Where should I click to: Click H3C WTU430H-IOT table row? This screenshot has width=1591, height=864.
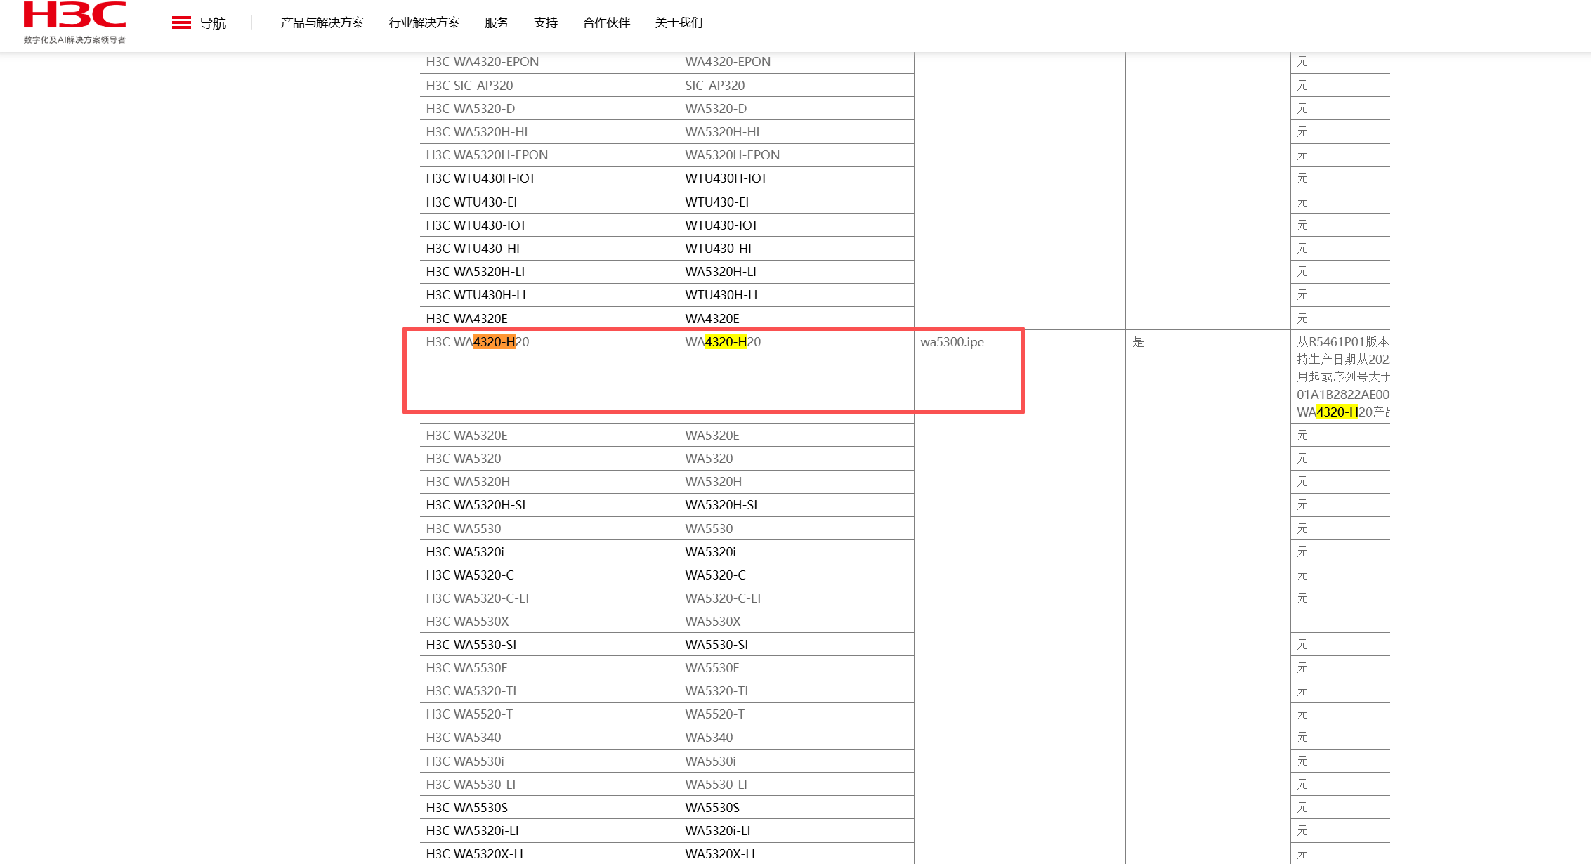(480, 178)
